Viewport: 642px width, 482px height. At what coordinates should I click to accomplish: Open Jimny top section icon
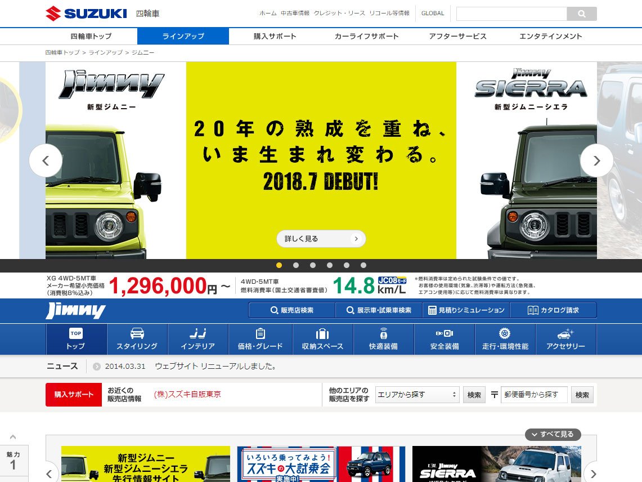tap(76, 339)
